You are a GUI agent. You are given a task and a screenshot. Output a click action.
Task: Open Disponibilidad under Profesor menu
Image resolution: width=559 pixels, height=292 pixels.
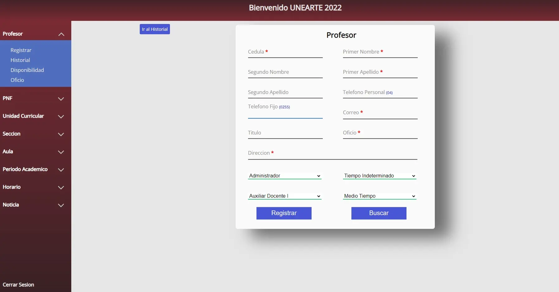[x=27, y=70]
